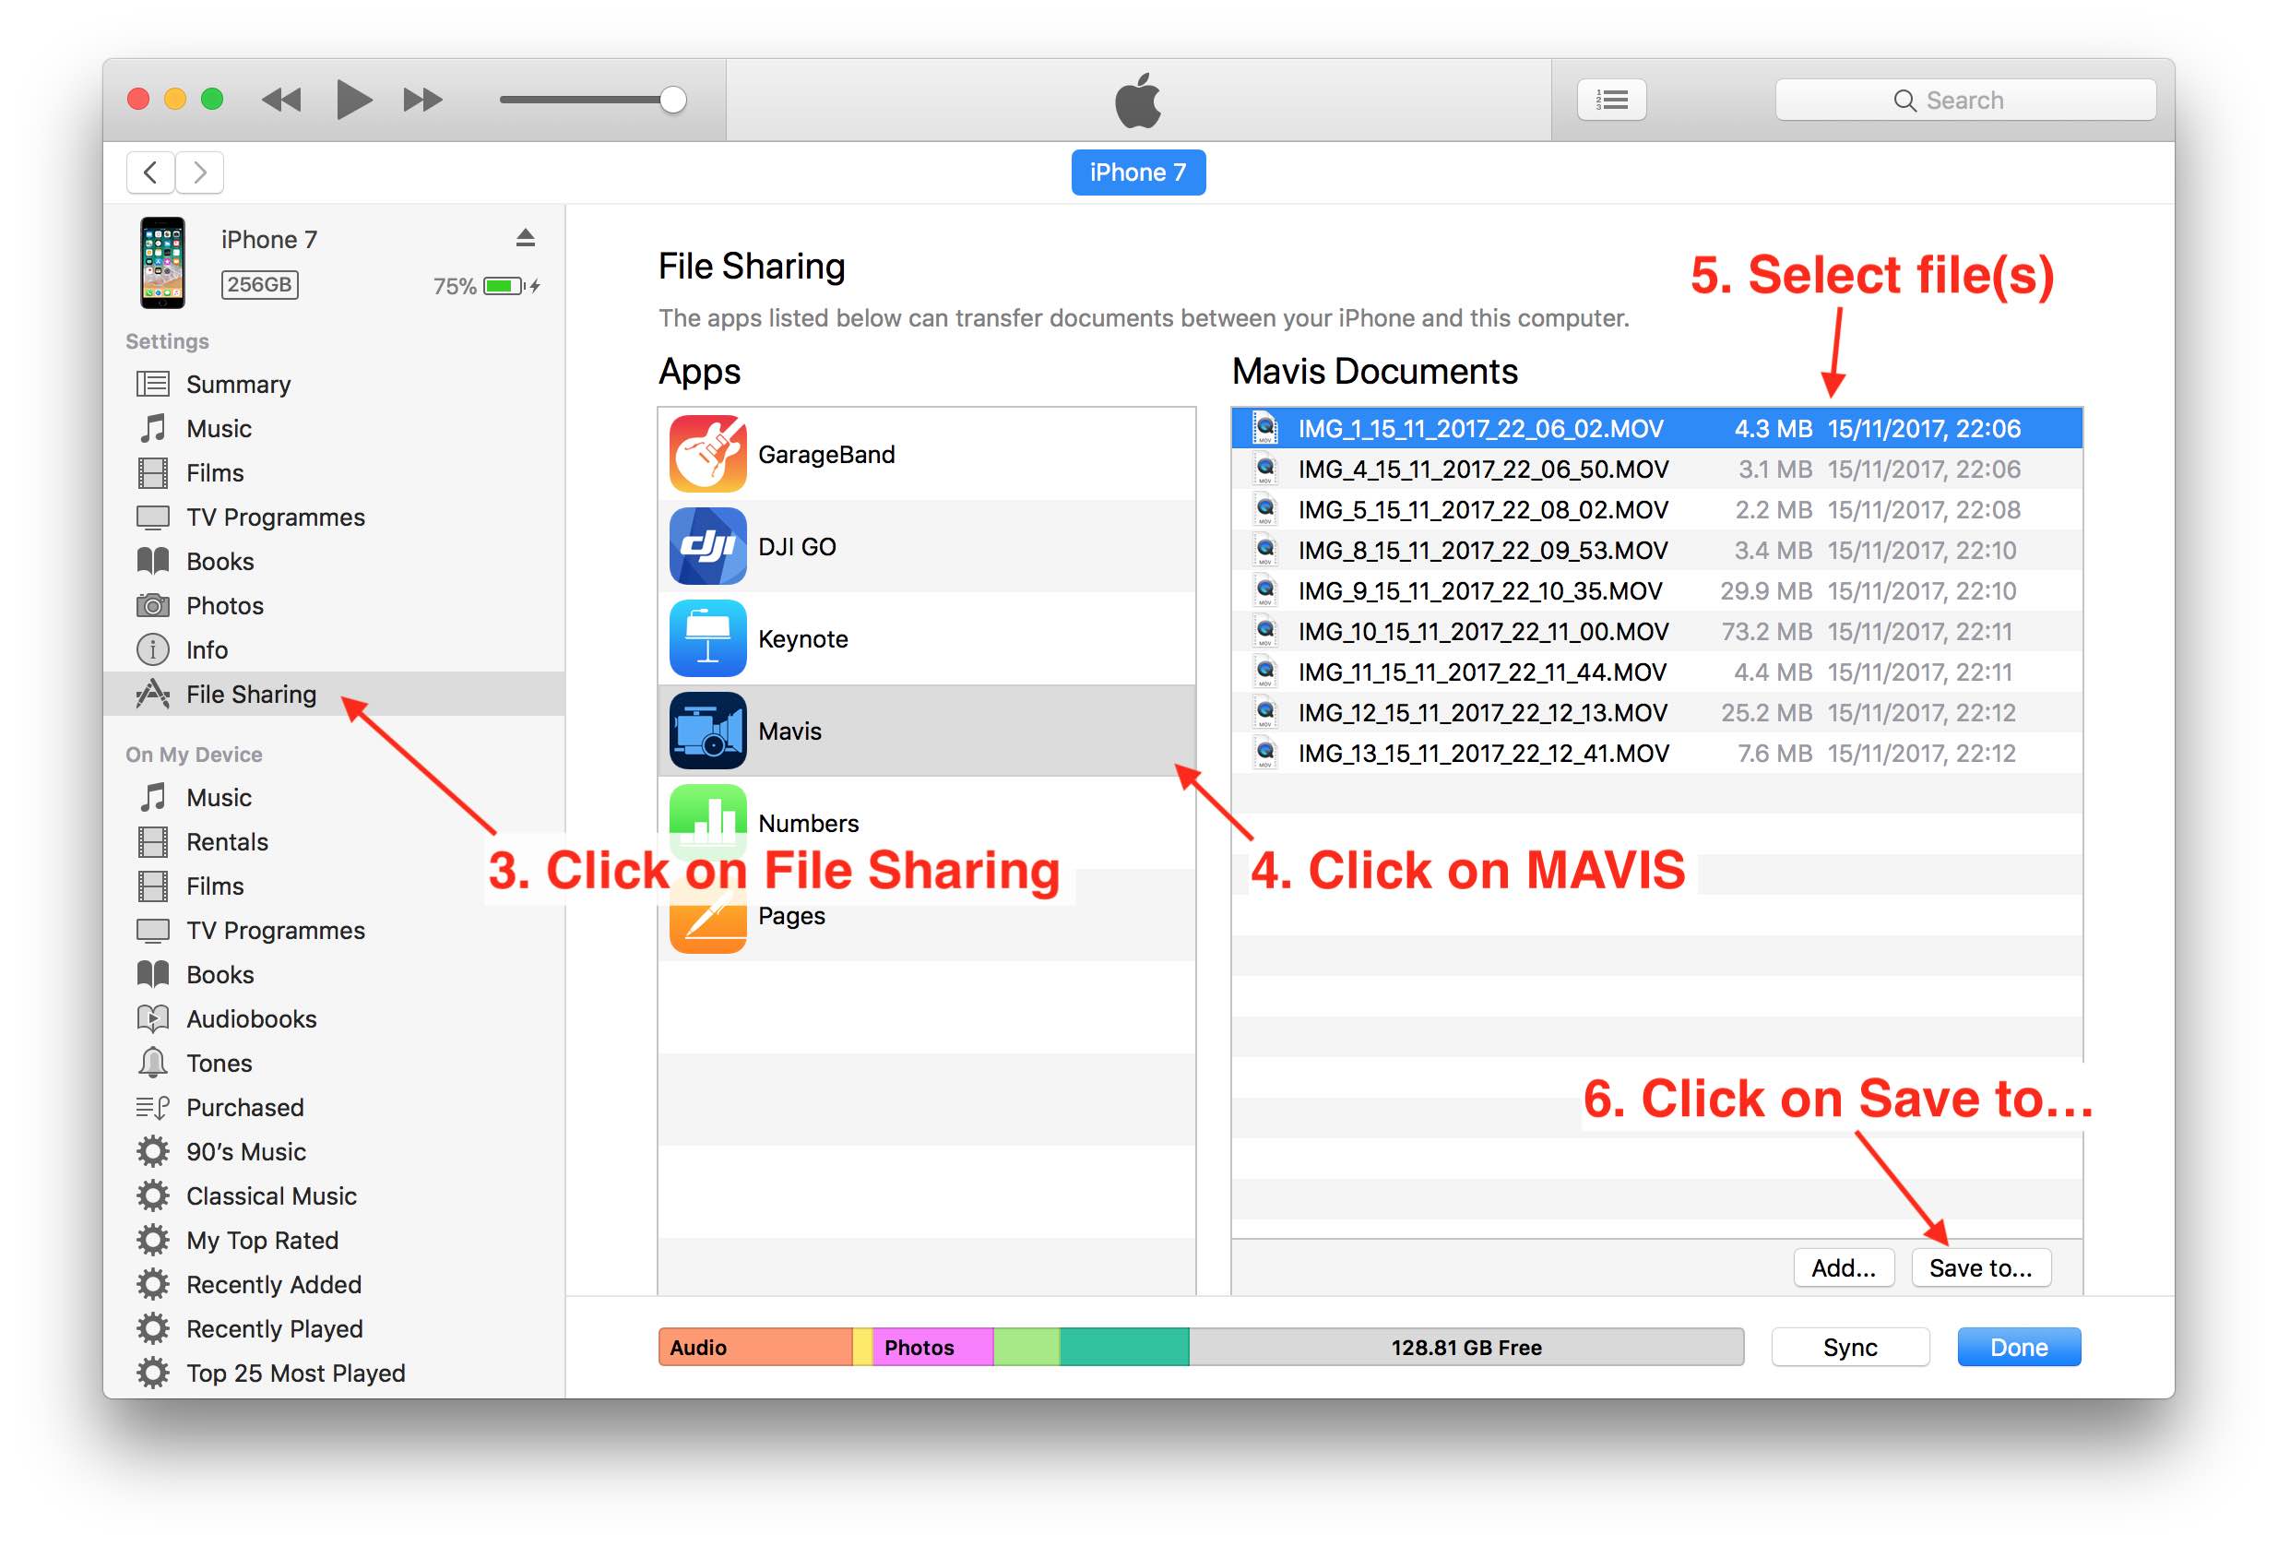2278x1546 pixels.
Task: Open Films under On My Device
Action: coord(333,886)
